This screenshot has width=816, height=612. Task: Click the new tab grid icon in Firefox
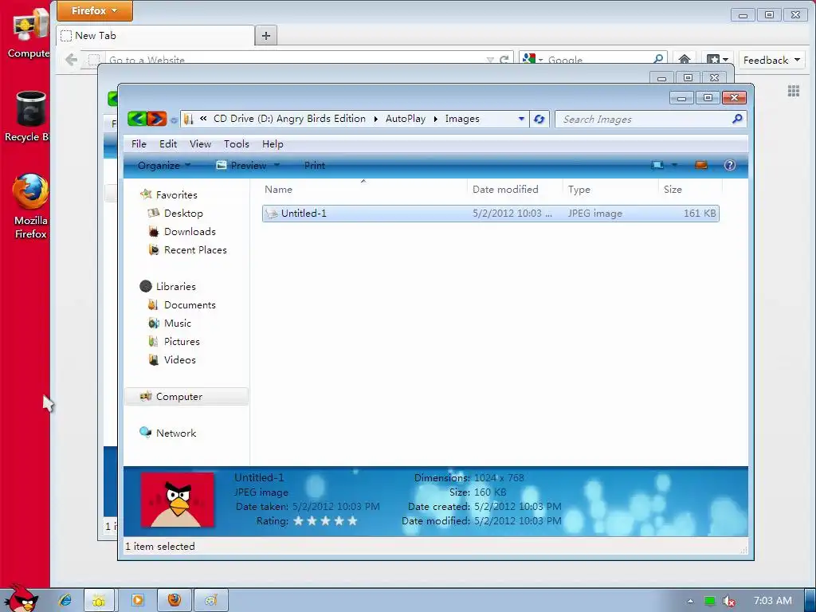click(x=794, y=91)
